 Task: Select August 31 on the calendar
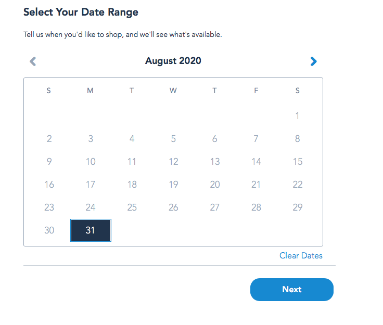tap(91, 230)
